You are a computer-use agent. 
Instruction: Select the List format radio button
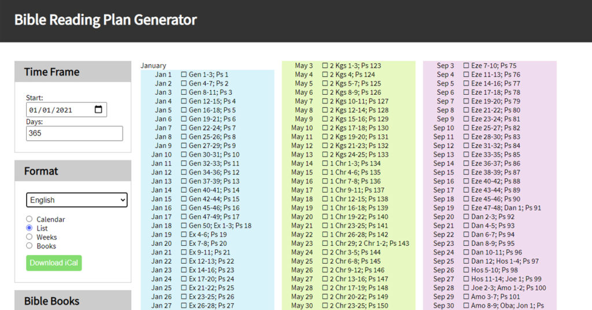point(29,228)
